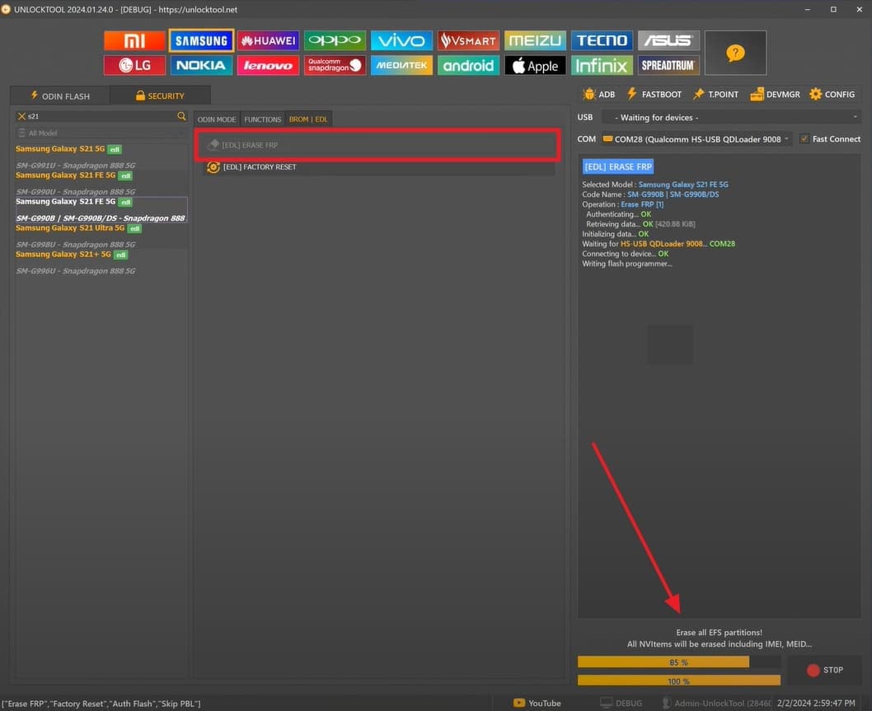872x711 pixels.
Task: Select Samsung Galaxy S21 5G model
Action: 101,157
